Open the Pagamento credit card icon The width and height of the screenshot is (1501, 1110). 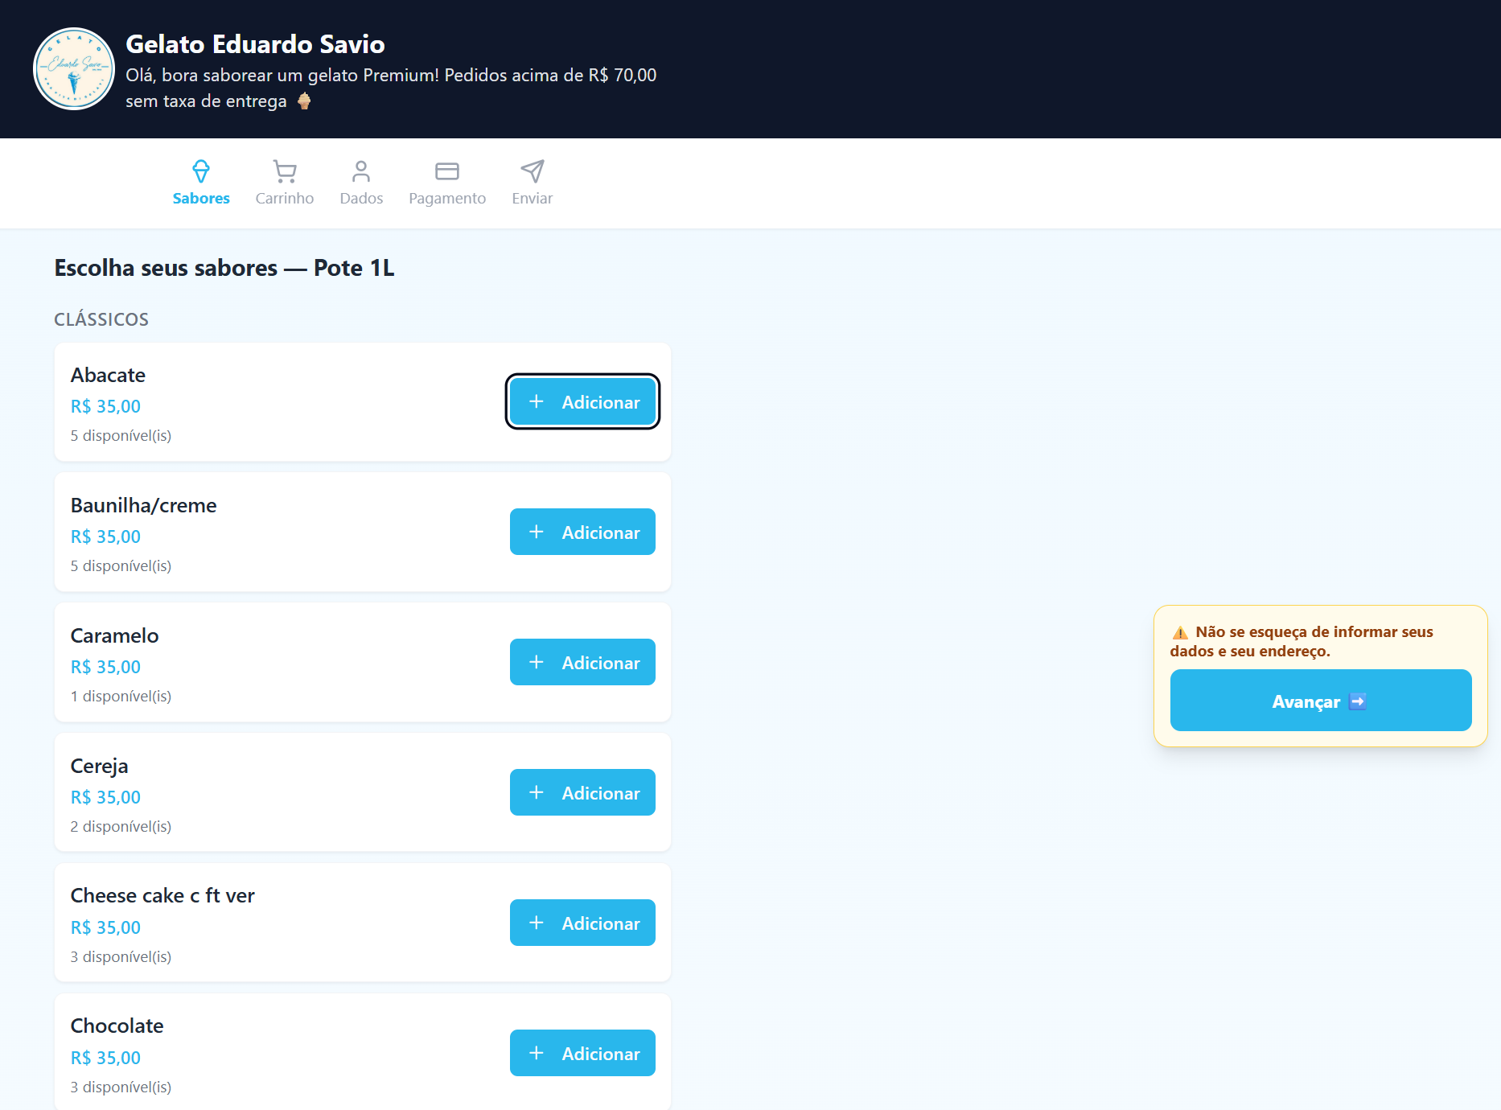click(x=447, y=171)
